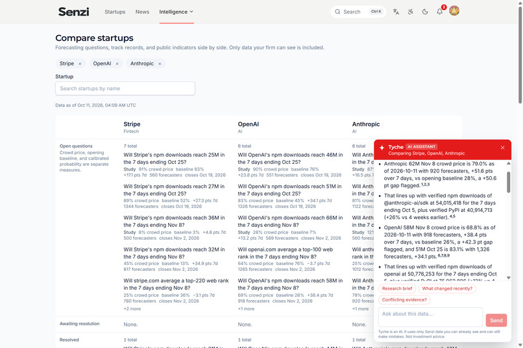523x348 pixels.
Task: Open the OpenAI column heading
Action: [x=248, y=124]
